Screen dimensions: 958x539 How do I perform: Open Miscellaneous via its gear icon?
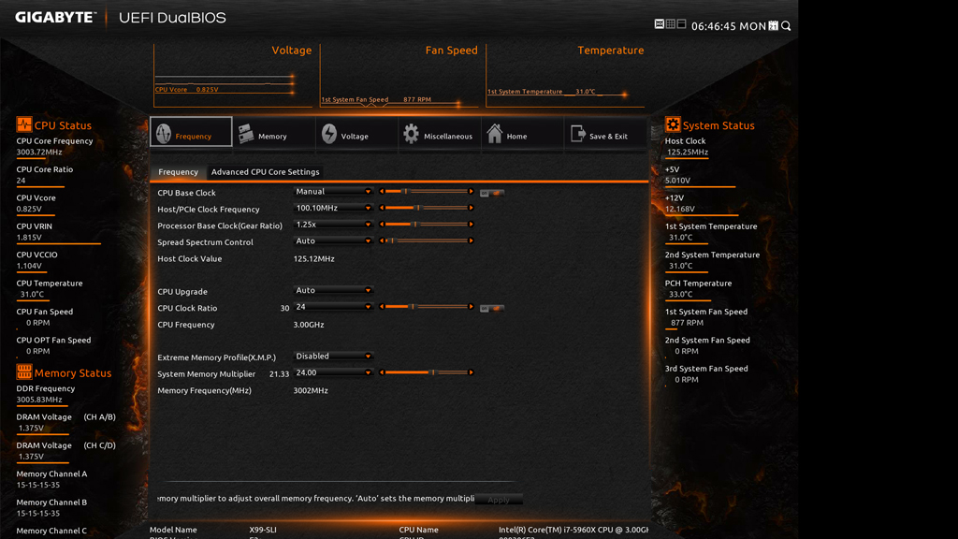pyautogui.click(x=412, y=134)
